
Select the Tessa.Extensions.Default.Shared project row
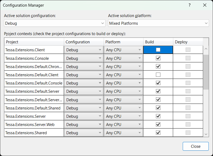tap(33, 108)
